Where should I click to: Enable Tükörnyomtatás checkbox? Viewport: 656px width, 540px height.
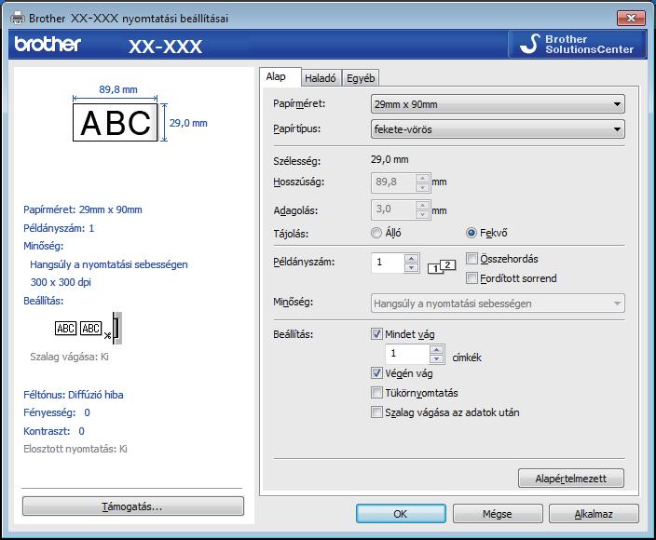pos(376,393)
